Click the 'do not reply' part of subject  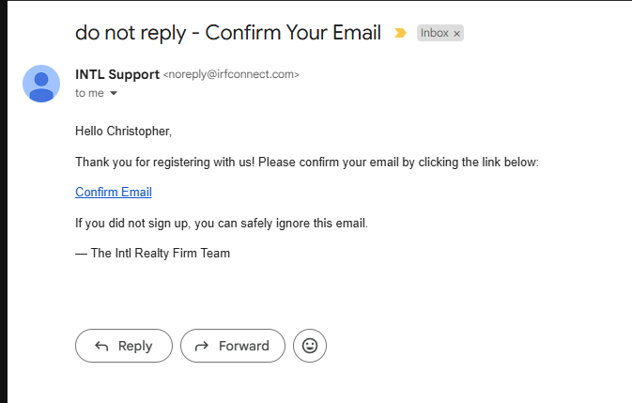(x=130, y=33)
